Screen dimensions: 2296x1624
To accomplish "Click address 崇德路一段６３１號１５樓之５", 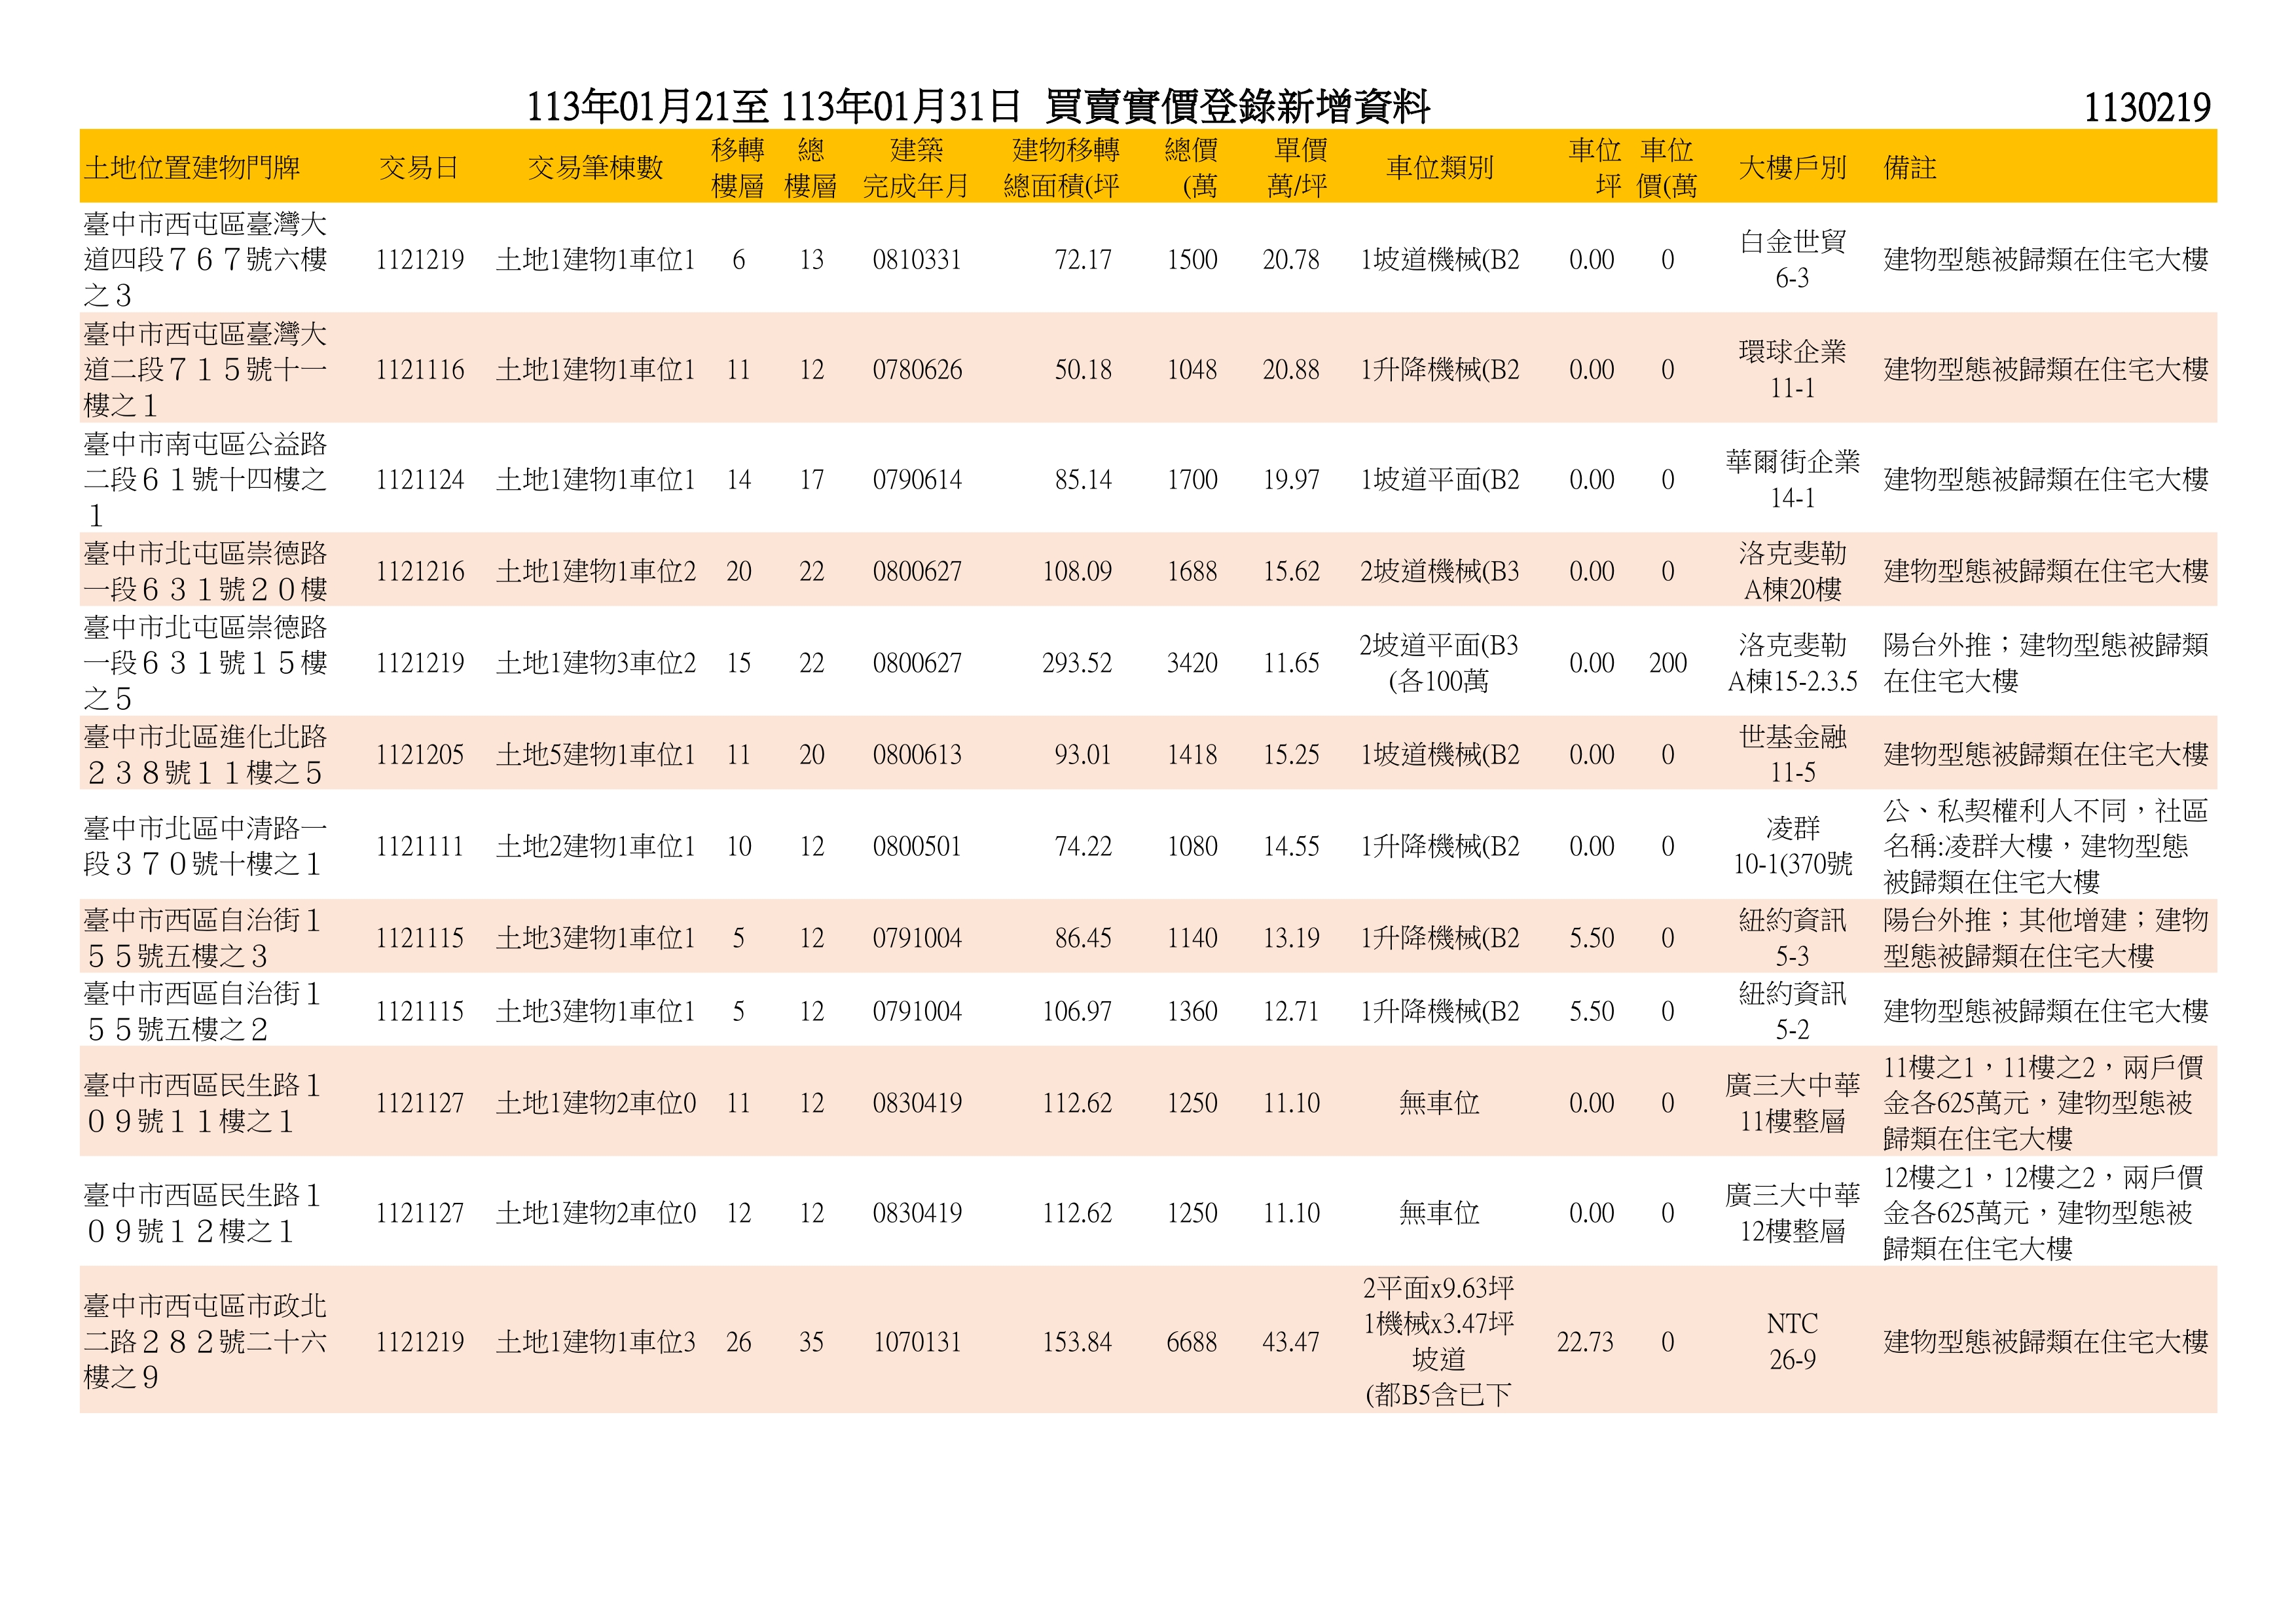I will 205,663.
